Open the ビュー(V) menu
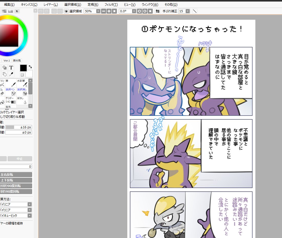This screenshot has width=282, height=238. [130, 5]
